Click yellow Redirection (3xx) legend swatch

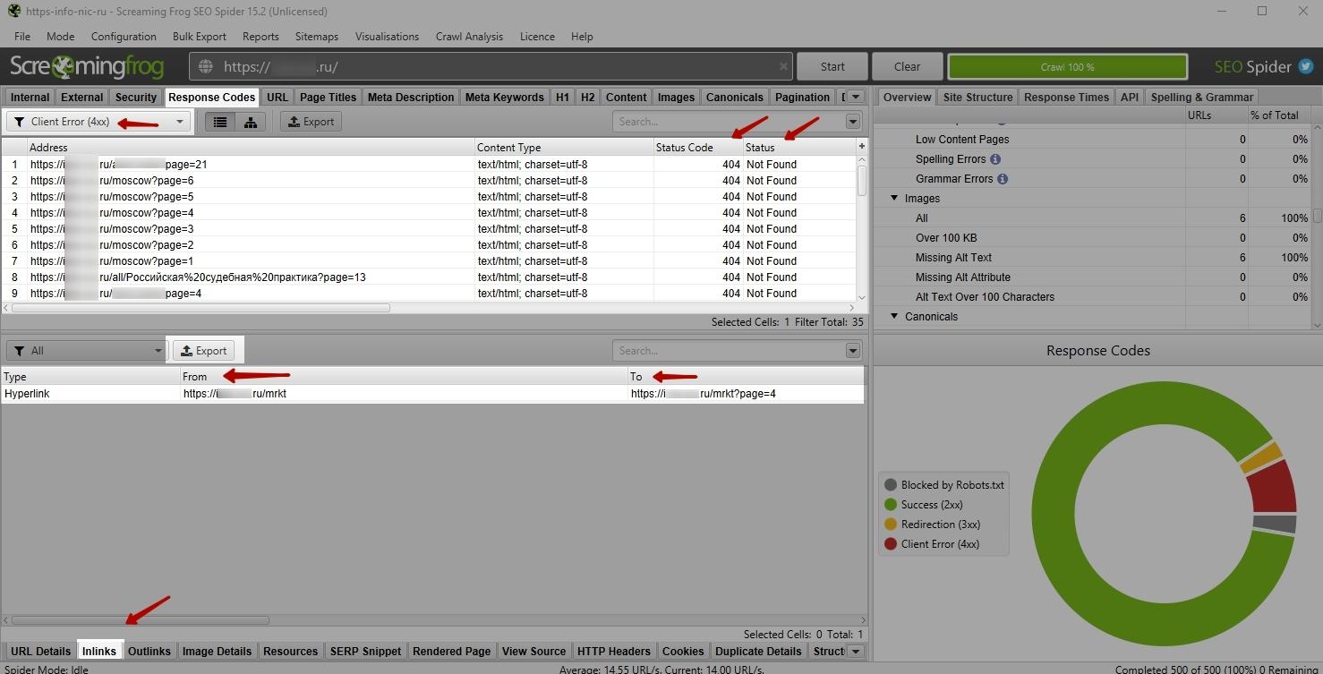tap(891, 525)
